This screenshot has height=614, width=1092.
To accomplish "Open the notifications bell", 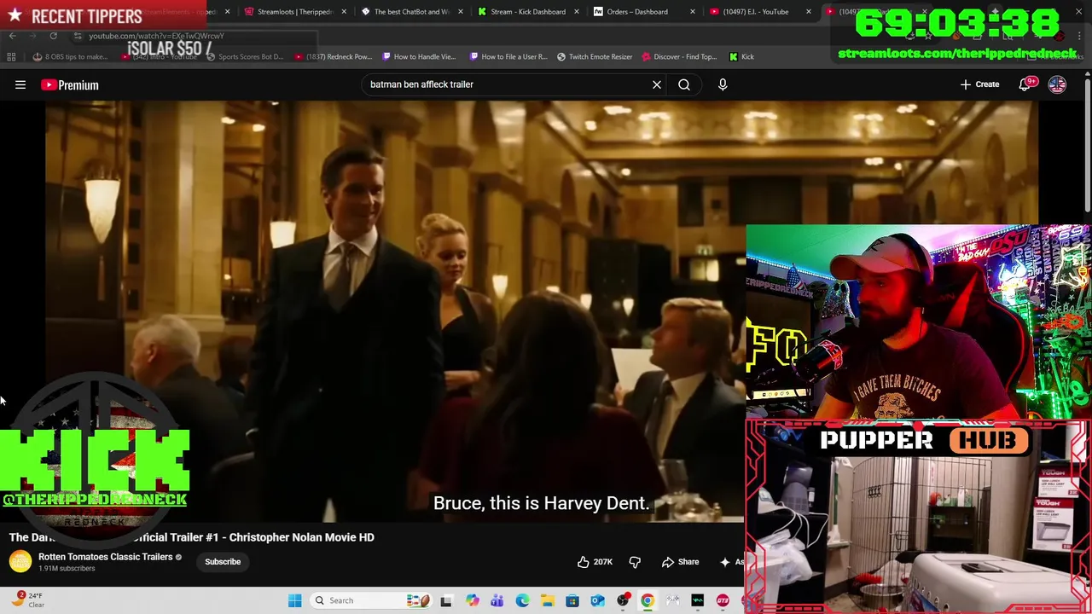I will click(x=1025, y=84).
